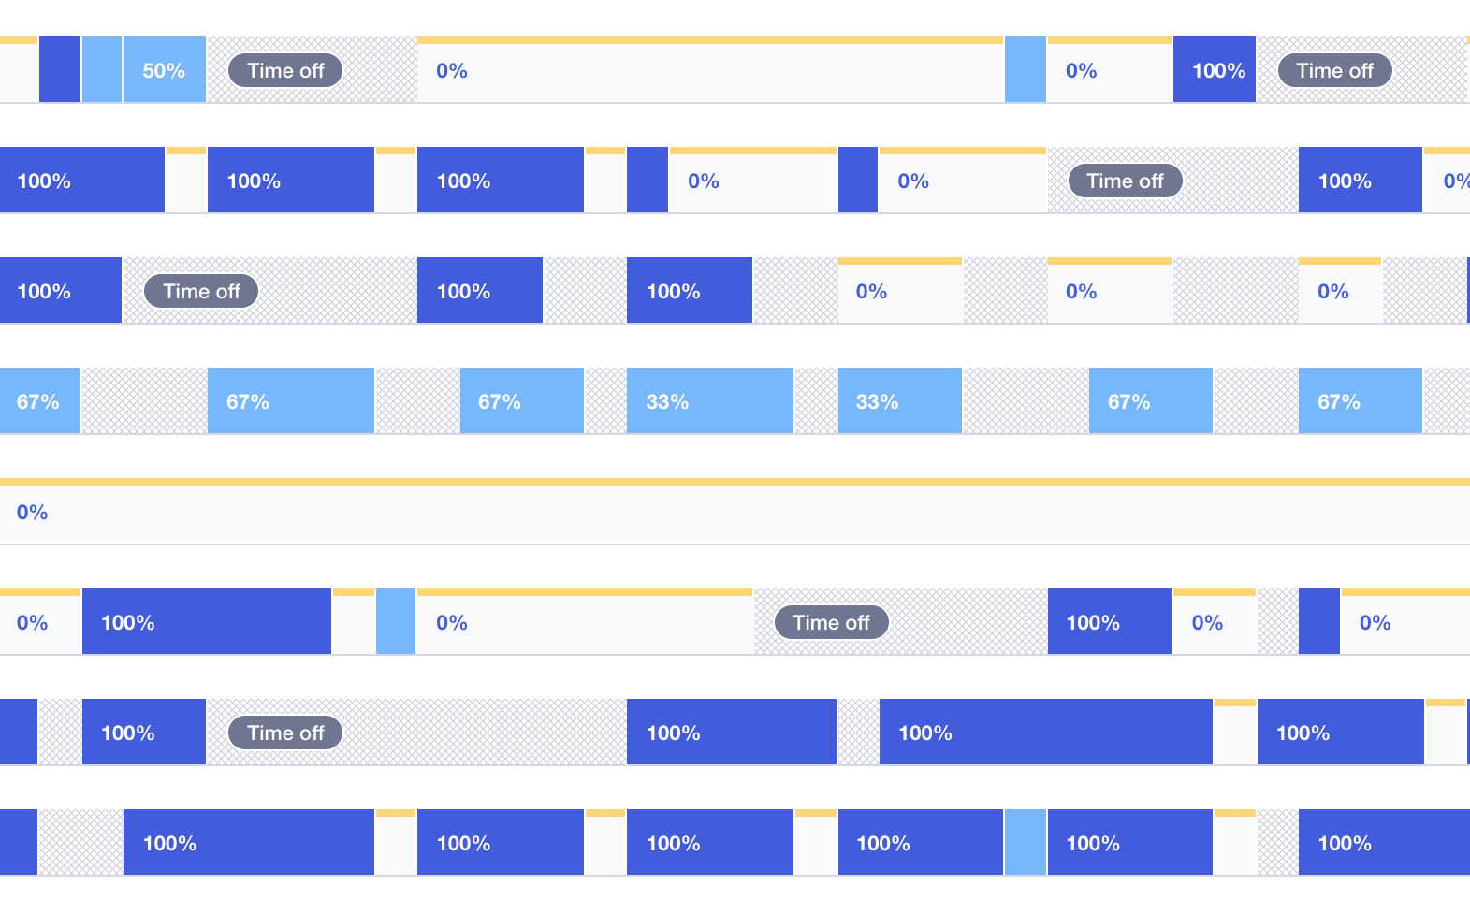Click the 100% block in the top row
Viewport: 1470px width, 914px height.
click(x=1215, y=70)
